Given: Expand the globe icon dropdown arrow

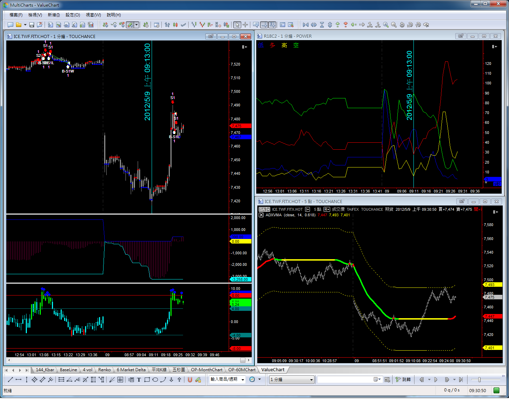Looking at the screenshot, I should pyautogui.click(x=259, y=380).
